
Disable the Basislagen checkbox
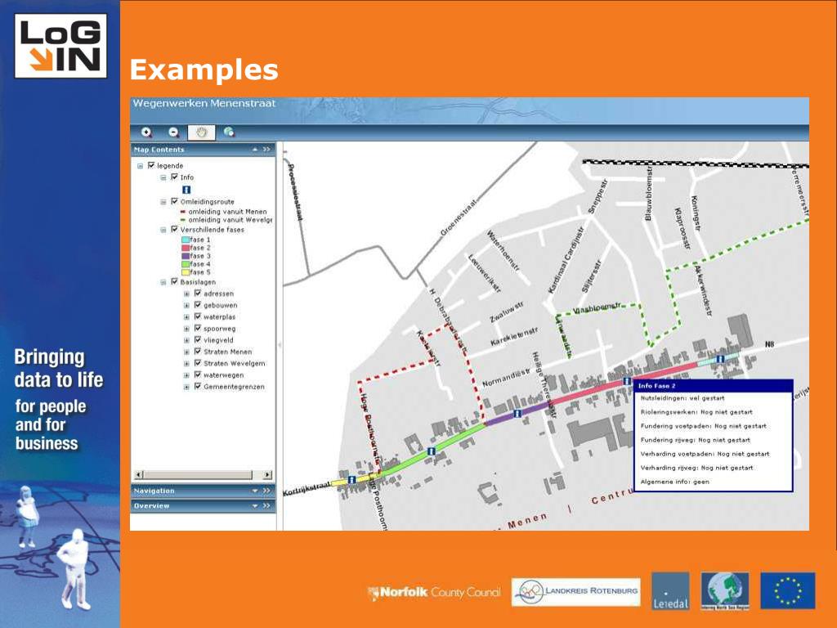click(x=174, y=281)
